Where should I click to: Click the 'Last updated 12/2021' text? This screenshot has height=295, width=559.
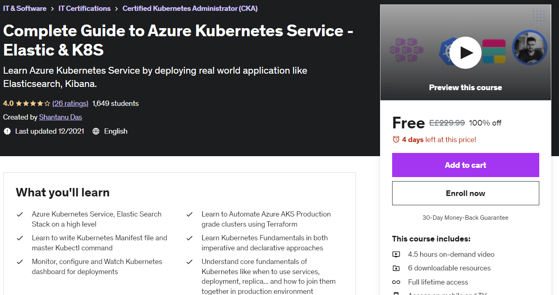pos(50,131)
